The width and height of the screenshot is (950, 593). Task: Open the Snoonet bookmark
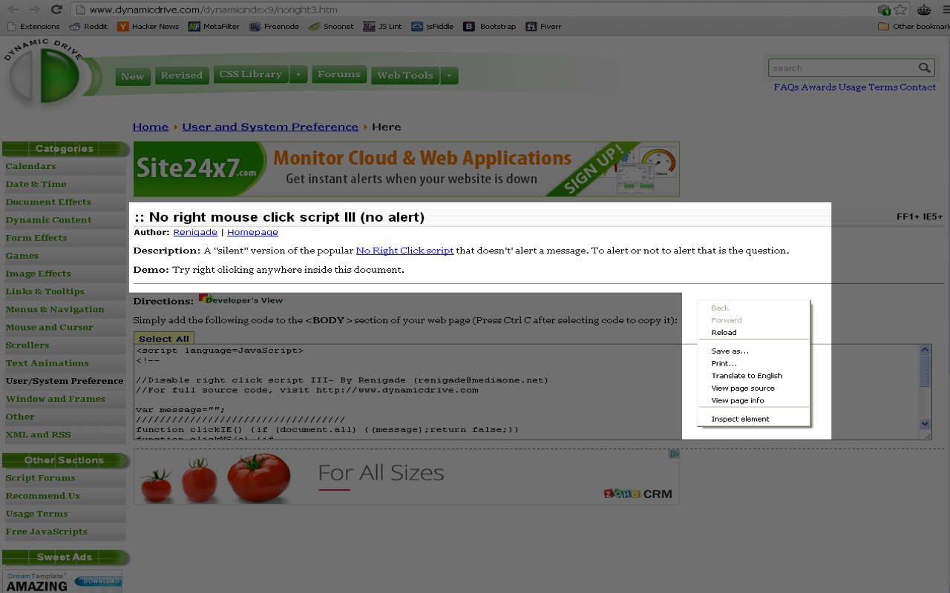[x=331, y=27]
